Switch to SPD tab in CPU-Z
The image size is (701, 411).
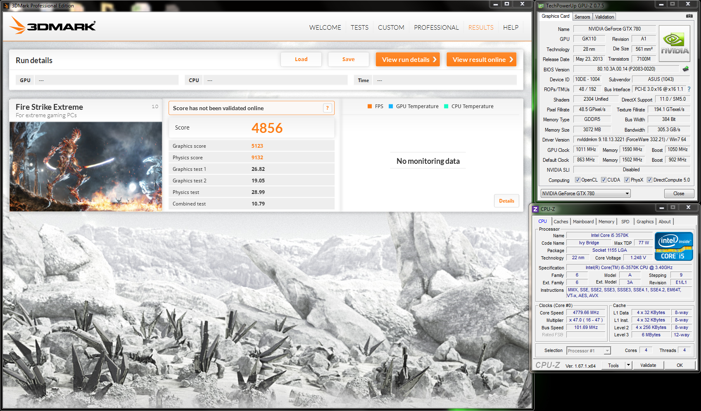tap(625, 222)
